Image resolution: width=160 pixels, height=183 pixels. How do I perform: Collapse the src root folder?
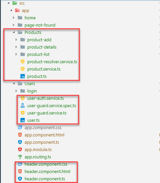tap(8, 3)
